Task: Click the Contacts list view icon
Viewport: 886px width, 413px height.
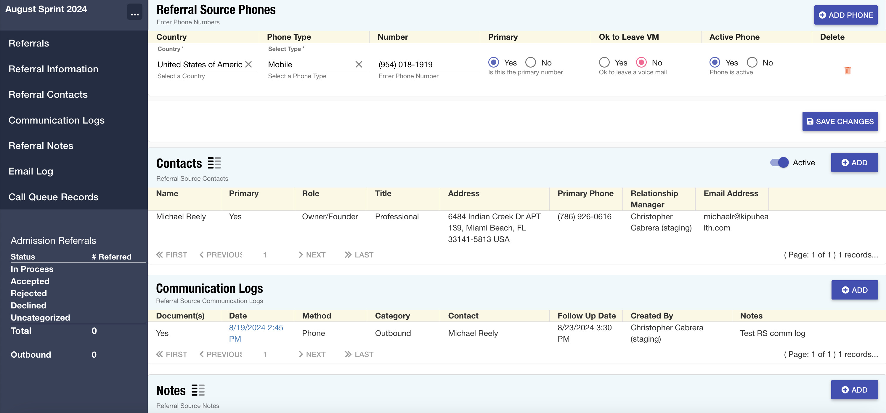Action: [214, 163]
